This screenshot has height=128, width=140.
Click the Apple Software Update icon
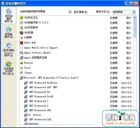(x=22, y=53)
